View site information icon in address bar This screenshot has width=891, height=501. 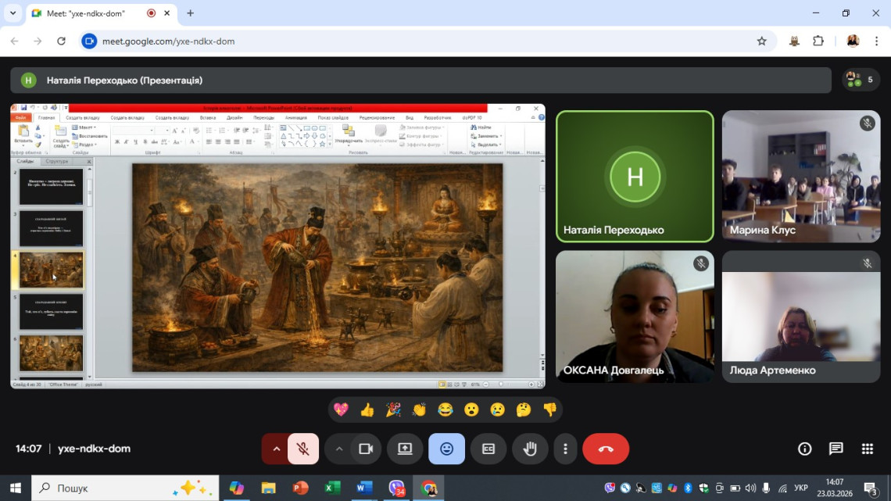[x=89, y=41]
